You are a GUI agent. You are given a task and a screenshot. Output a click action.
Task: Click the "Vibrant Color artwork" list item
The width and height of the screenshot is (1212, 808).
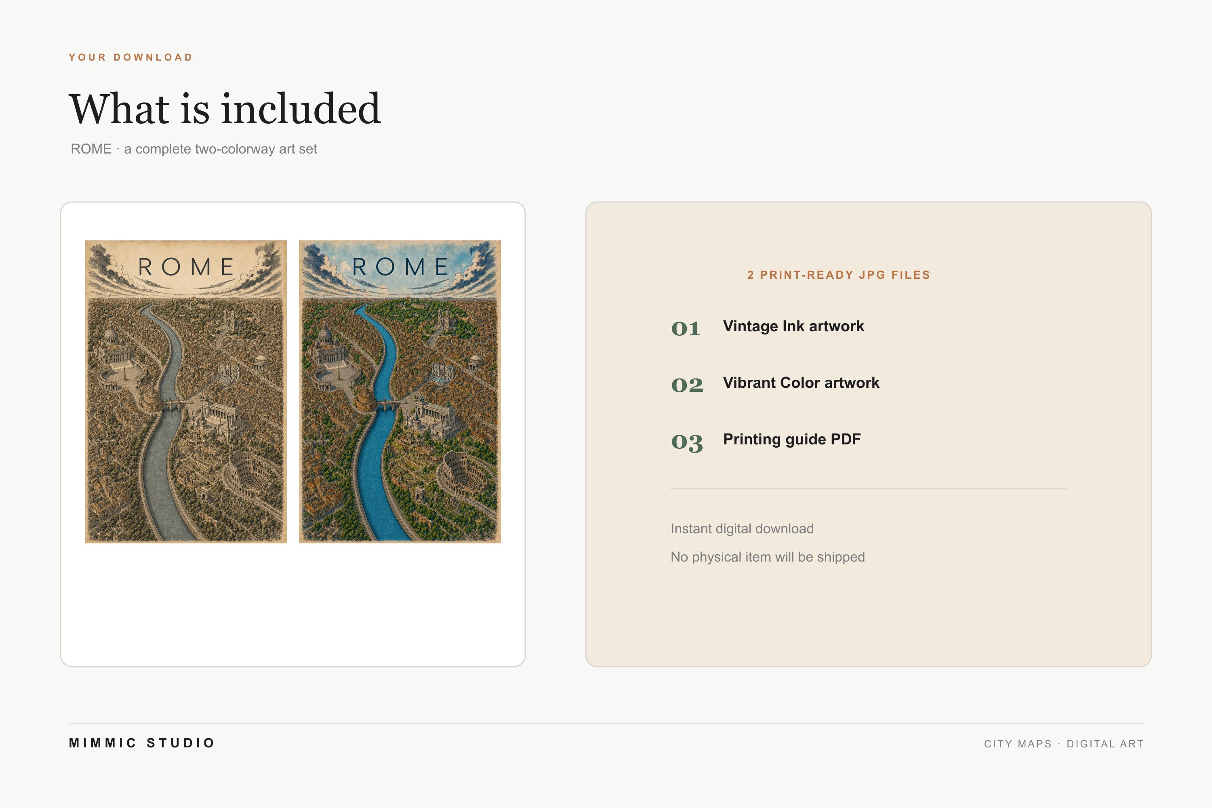click(801, 383)
